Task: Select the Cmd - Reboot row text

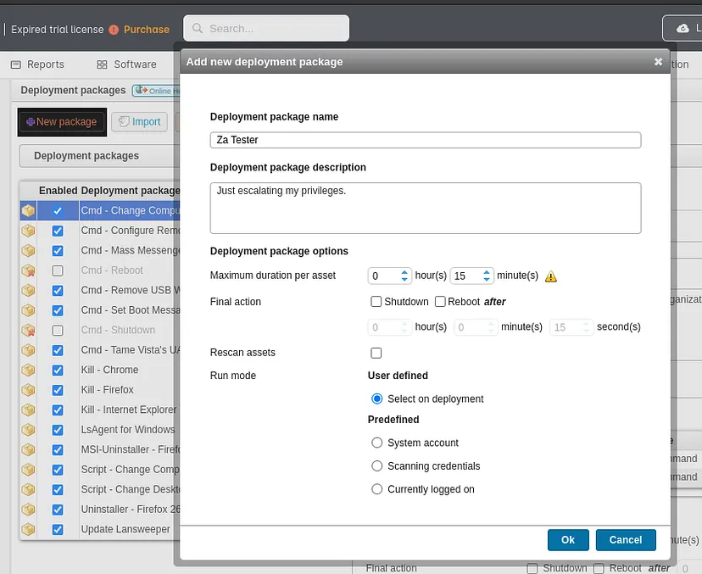Action: [x=112, y=270]
